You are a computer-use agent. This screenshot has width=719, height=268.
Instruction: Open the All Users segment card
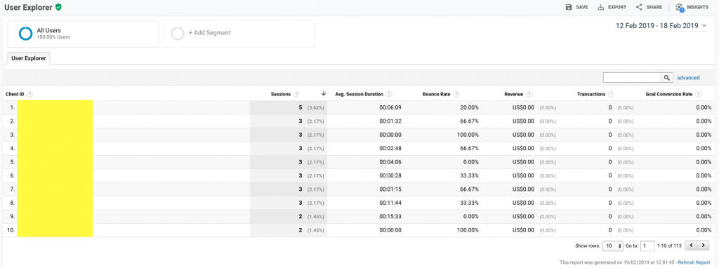pyautogui.click(x=83, y=34)
